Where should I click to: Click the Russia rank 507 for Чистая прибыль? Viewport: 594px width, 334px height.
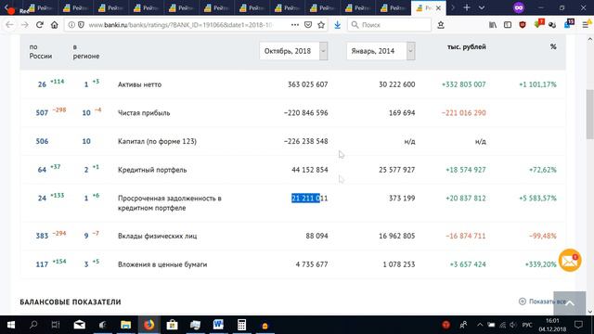click(42, 113)
